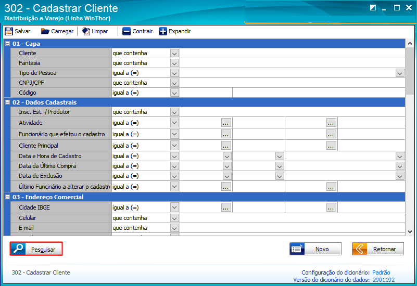Open the Código operator dropdown
The width and height of the screenshot is (417, 286).
click(174, 93)
